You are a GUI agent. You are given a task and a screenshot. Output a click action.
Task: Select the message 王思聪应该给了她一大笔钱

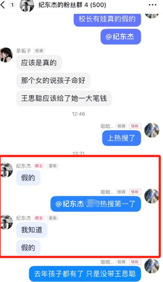click(64, 99)
